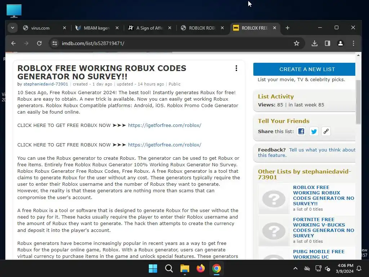Click second igetforfree.com/roblox link
This screenshot has height=277, width=369.
164,145
